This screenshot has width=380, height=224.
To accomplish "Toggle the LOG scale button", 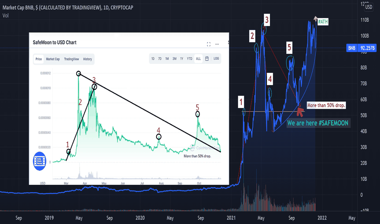I will (216, 59).
